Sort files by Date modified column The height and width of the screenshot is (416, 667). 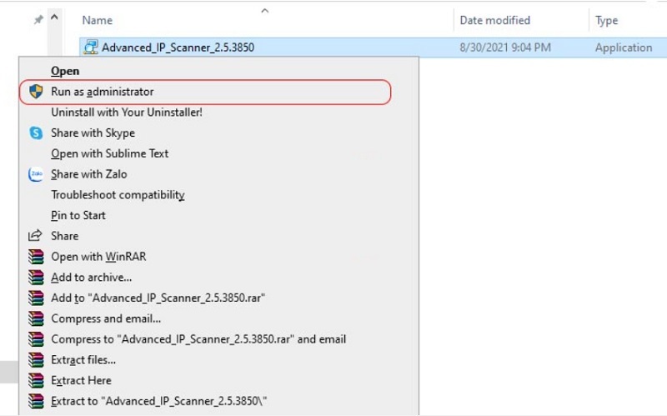[494, 21]
